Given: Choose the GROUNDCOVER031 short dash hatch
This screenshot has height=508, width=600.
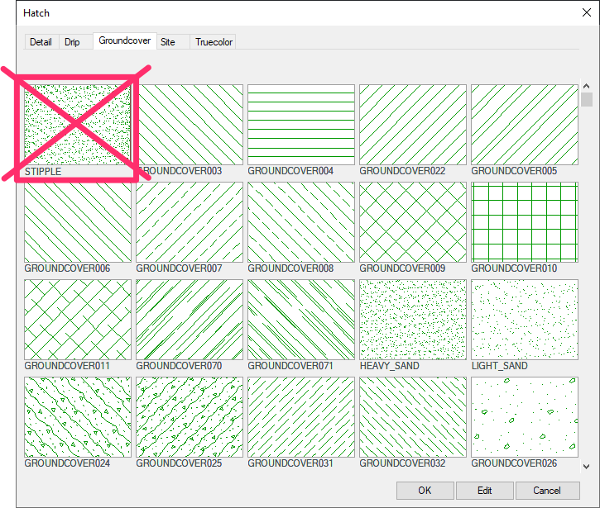Looking at the screenshot, I should click(301, 417).
